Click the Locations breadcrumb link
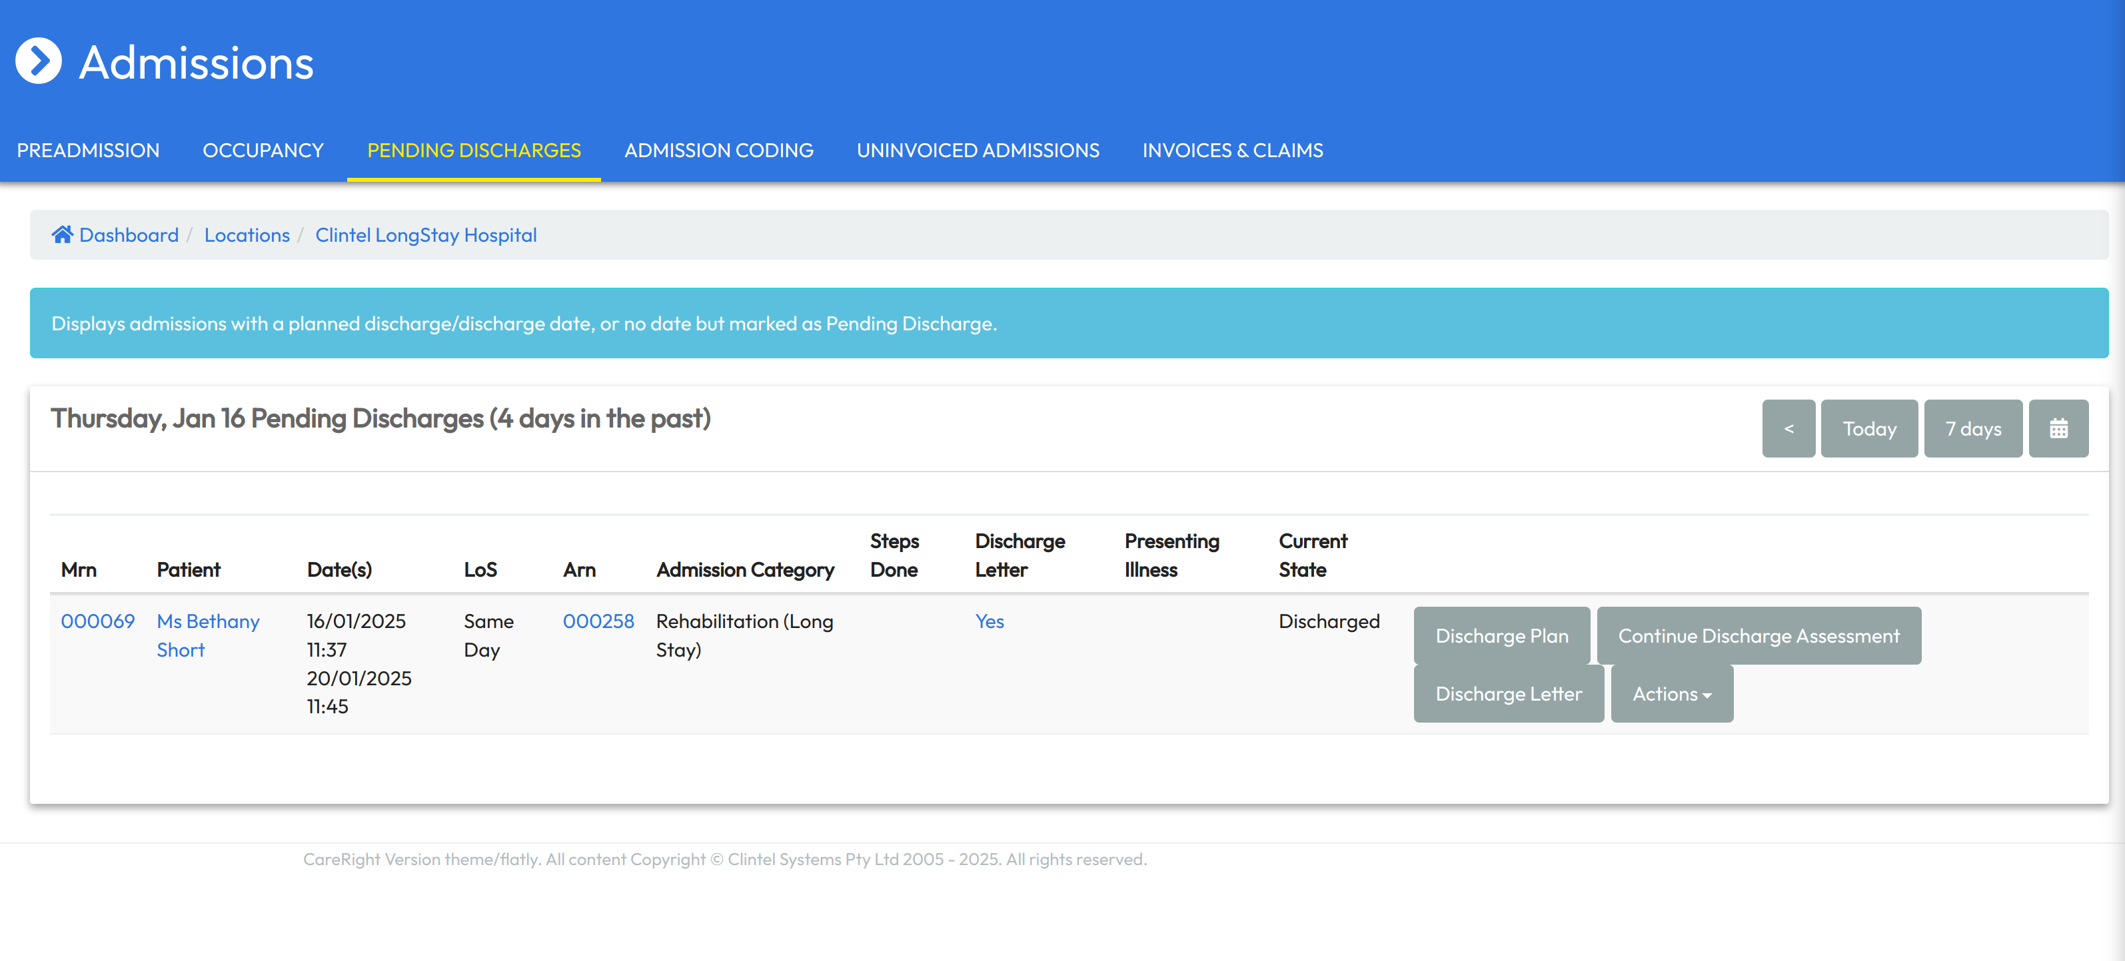The image size is (2125, 961). [x=247, y=235]
